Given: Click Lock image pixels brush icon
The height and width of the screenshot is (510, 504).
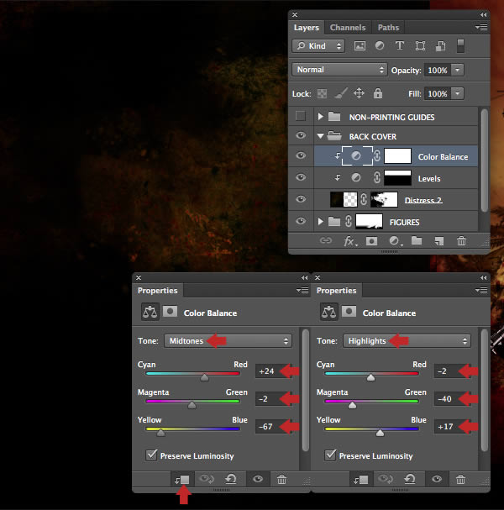Looking at the screenshot, I should coord(340,93).
